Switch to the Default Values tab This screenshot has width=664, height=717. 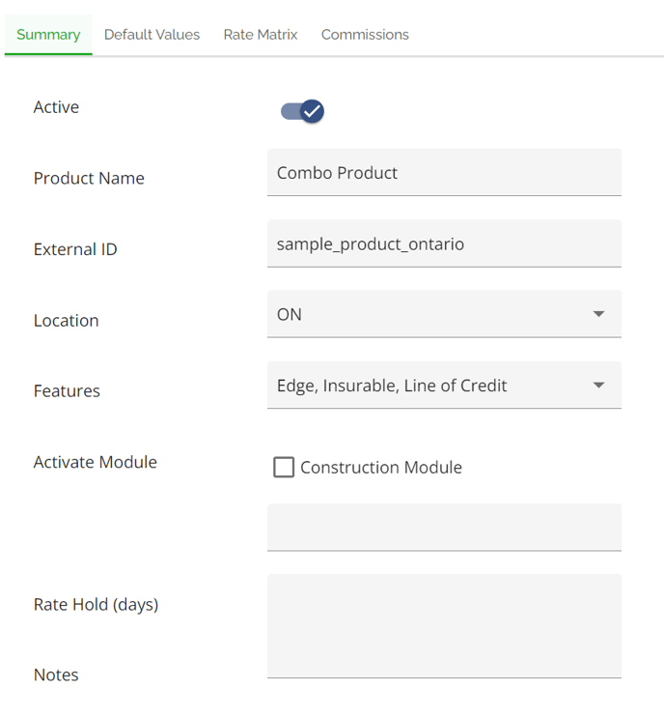coord(152,35)
